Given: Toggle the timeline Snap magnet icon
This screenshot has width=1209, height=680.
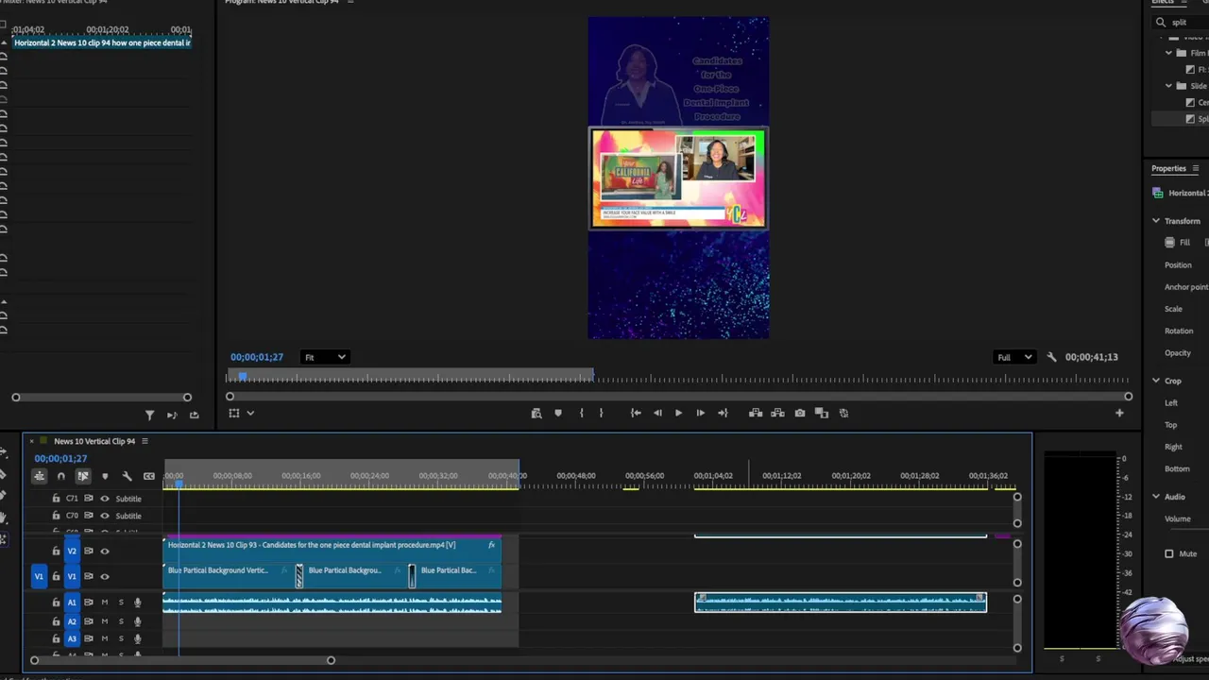Looking at the screenshot, I should point(61,476).
